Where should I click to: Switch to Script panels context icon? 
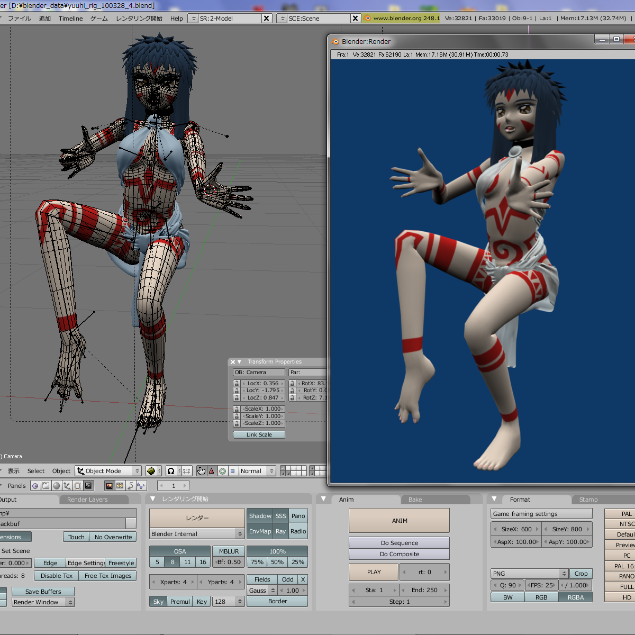(46, 486)
